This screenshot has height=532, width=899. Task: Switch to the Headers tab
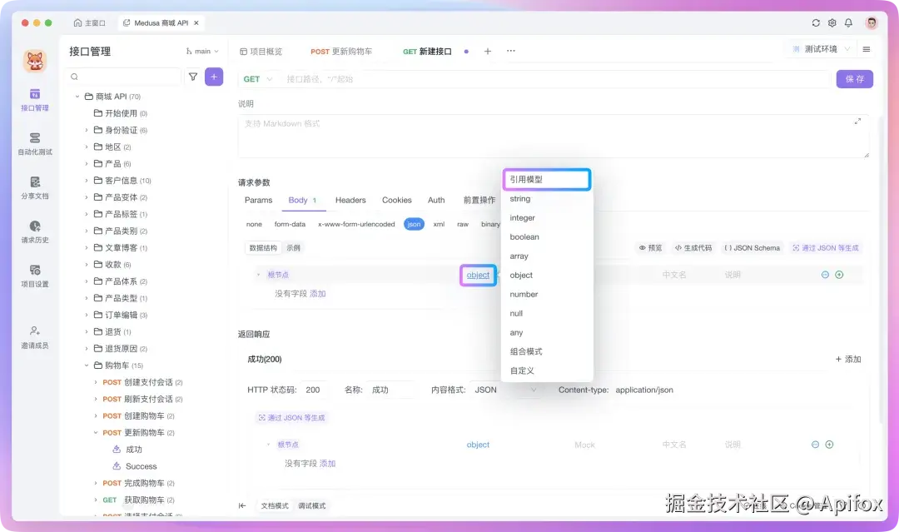coord(350,200)
